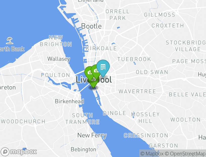Click the Birkenhead town label
Viewport: 206px width, 157px height.
click(69, 101)
